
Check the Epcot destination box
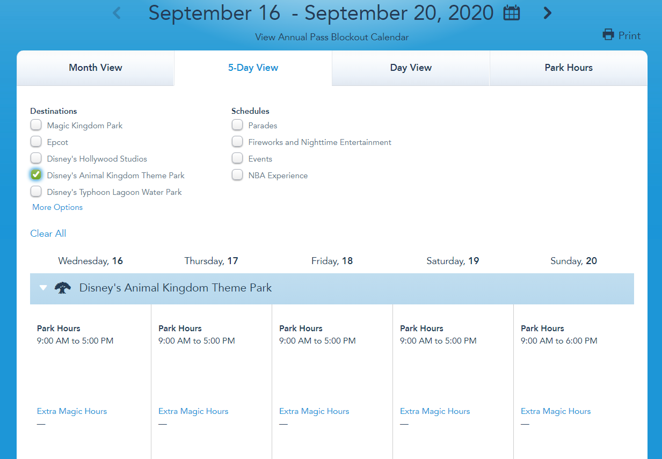[x=36, y=142]
